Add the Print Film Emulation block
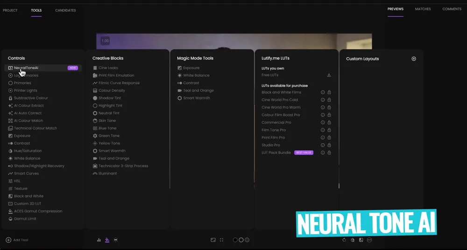The width and height of the screenshot is (467, 250). [x=116, y=75]
